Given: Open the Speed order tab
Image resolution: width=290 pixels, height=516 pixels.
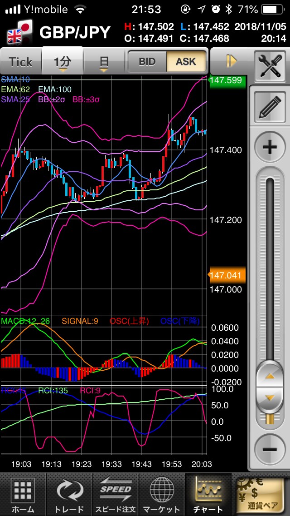Looking at the screenshot, I should [x=116, y=494].
